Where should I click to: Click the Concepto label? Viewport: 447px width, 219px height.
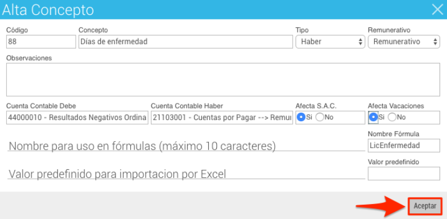[x=93, y=30]
